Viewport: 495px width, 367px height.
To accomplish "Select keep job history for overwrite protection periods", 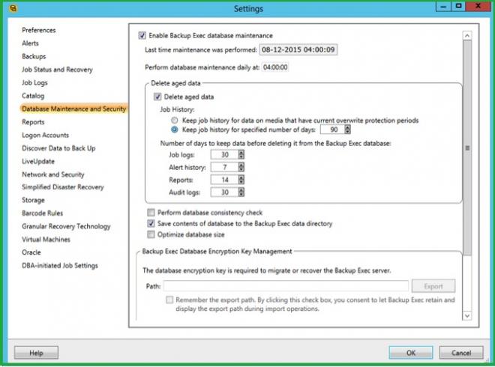I will pos(175,120).
